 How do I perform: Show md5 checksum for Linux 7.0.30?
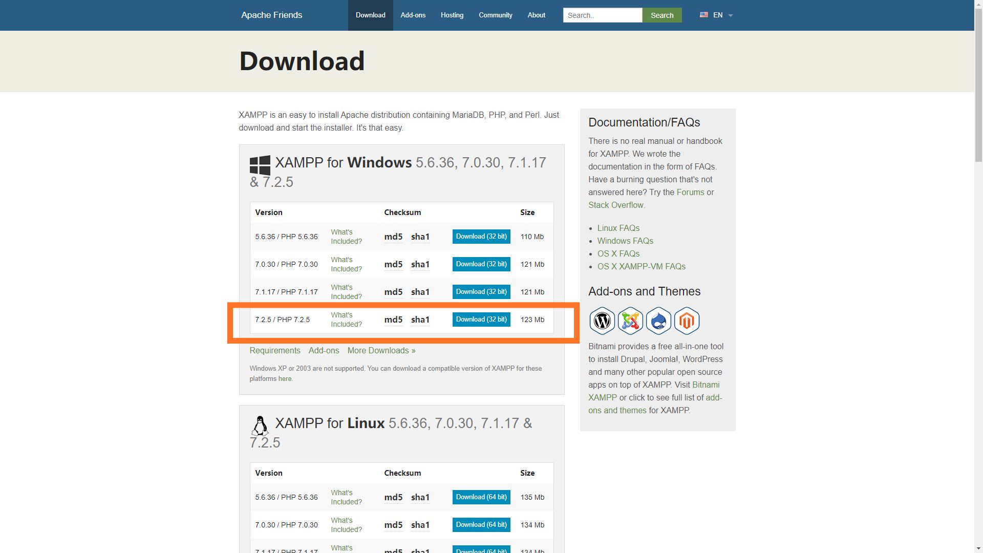click(x=393, y=525)
